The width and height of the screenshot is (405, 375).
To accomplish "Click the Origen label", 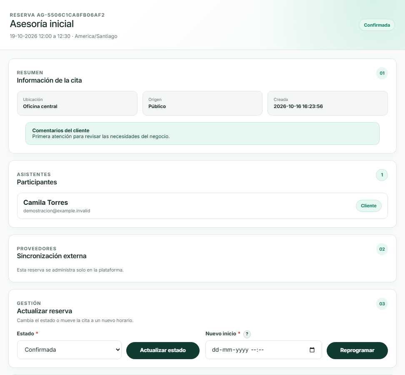I will pyautogui.click(x=155, y=100).
